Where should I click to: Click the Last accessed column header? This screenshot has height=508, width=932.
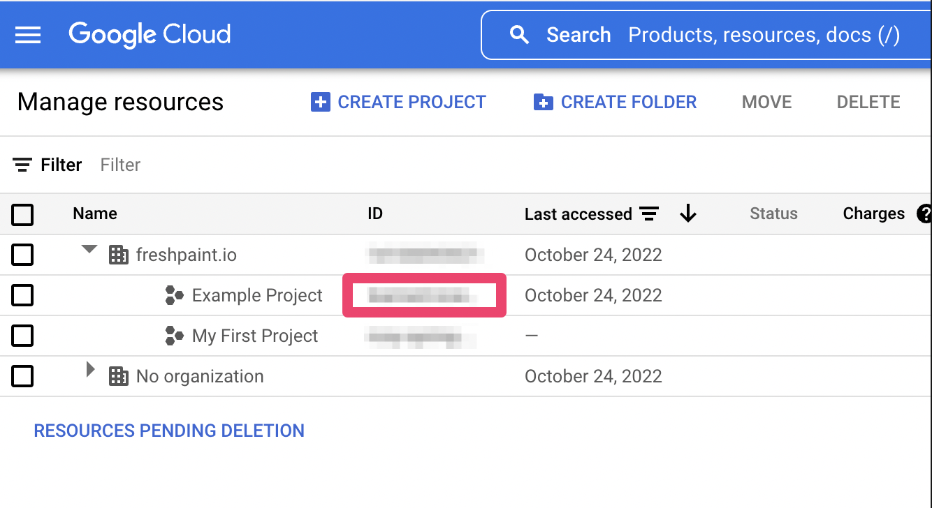click(578, 214)
